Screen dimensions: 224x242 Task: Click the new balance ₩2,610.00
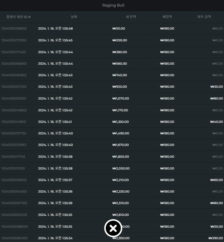click(x=120, y=215)
